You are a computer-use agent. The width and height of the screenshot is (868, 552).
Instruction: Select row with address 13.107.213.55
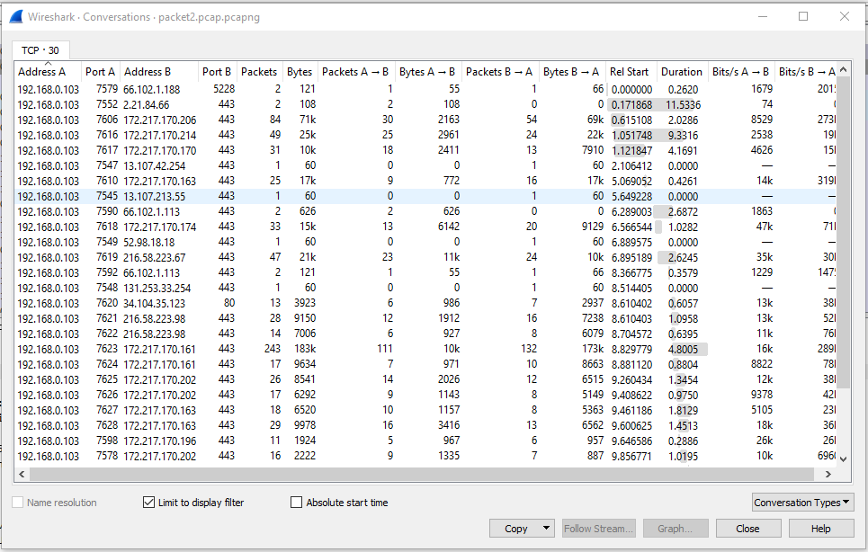point(154,196)
